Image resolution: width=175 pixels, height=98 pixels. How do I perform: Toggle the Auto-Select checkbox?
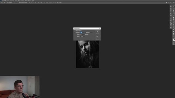[8, 2]
